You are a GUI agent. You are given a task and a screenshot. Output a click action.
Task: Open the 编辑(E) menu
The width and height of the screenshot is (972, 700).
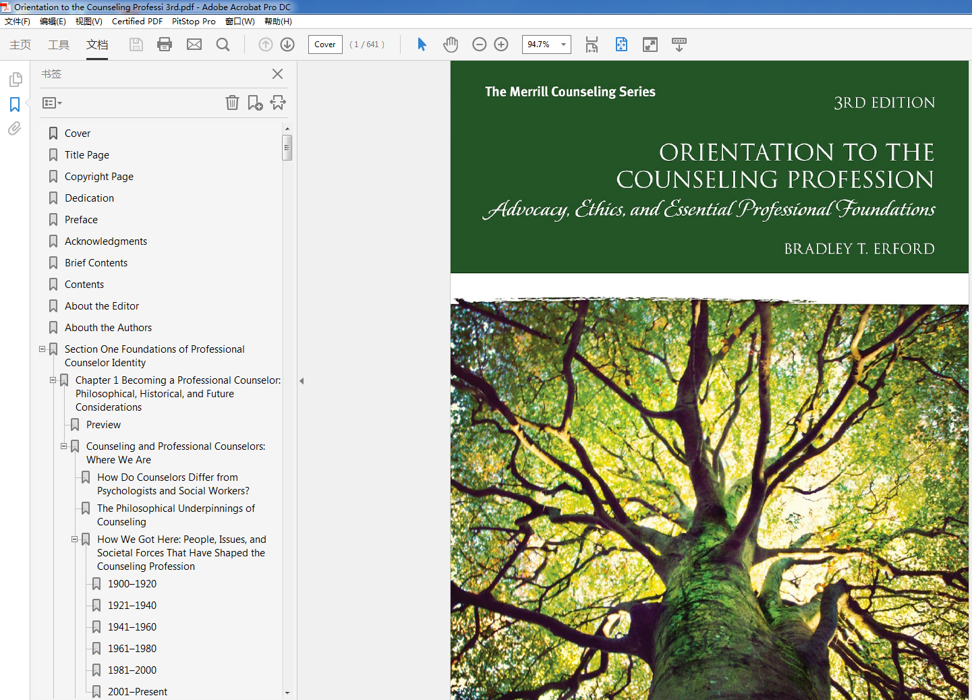click(53, 22)
